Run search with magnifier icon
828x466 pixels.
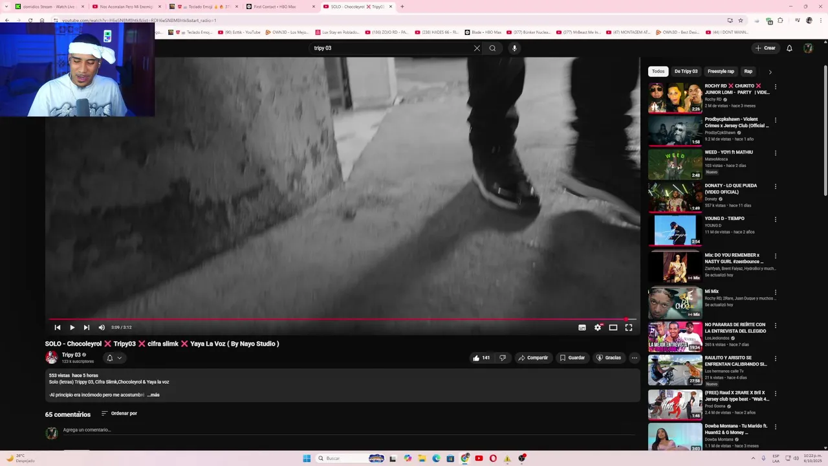pyautogui.click(x=492, y=48)
